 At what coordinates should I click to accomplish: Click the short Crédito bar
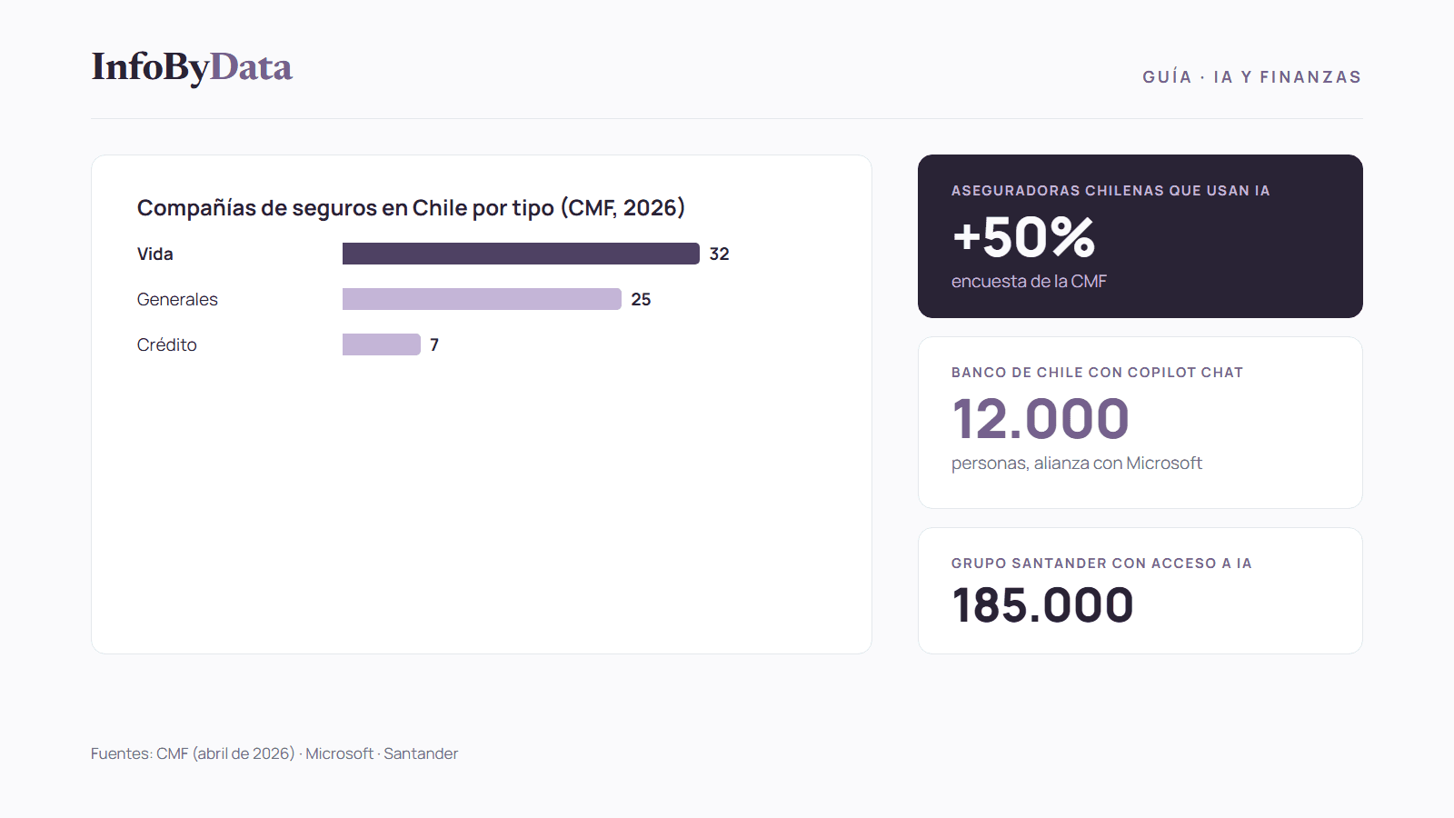382,344
